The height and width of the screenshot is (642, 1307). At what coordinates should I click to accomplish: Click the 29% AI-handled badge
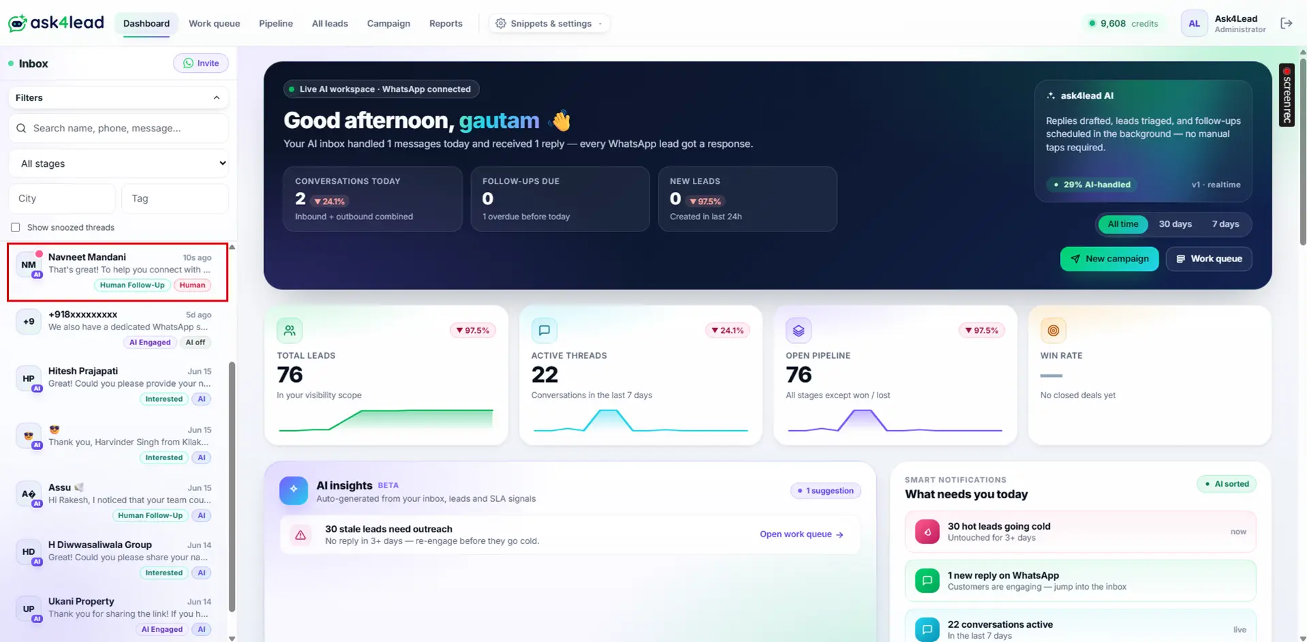(1093, 184)
